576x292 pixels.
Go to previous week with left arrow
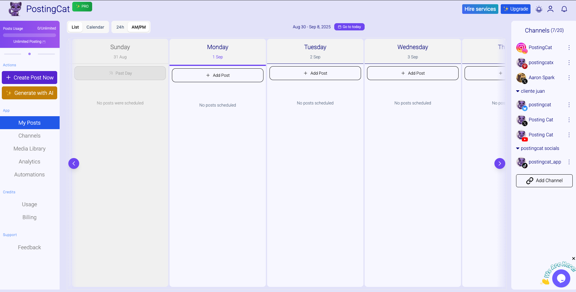click(x=74, y=163)
